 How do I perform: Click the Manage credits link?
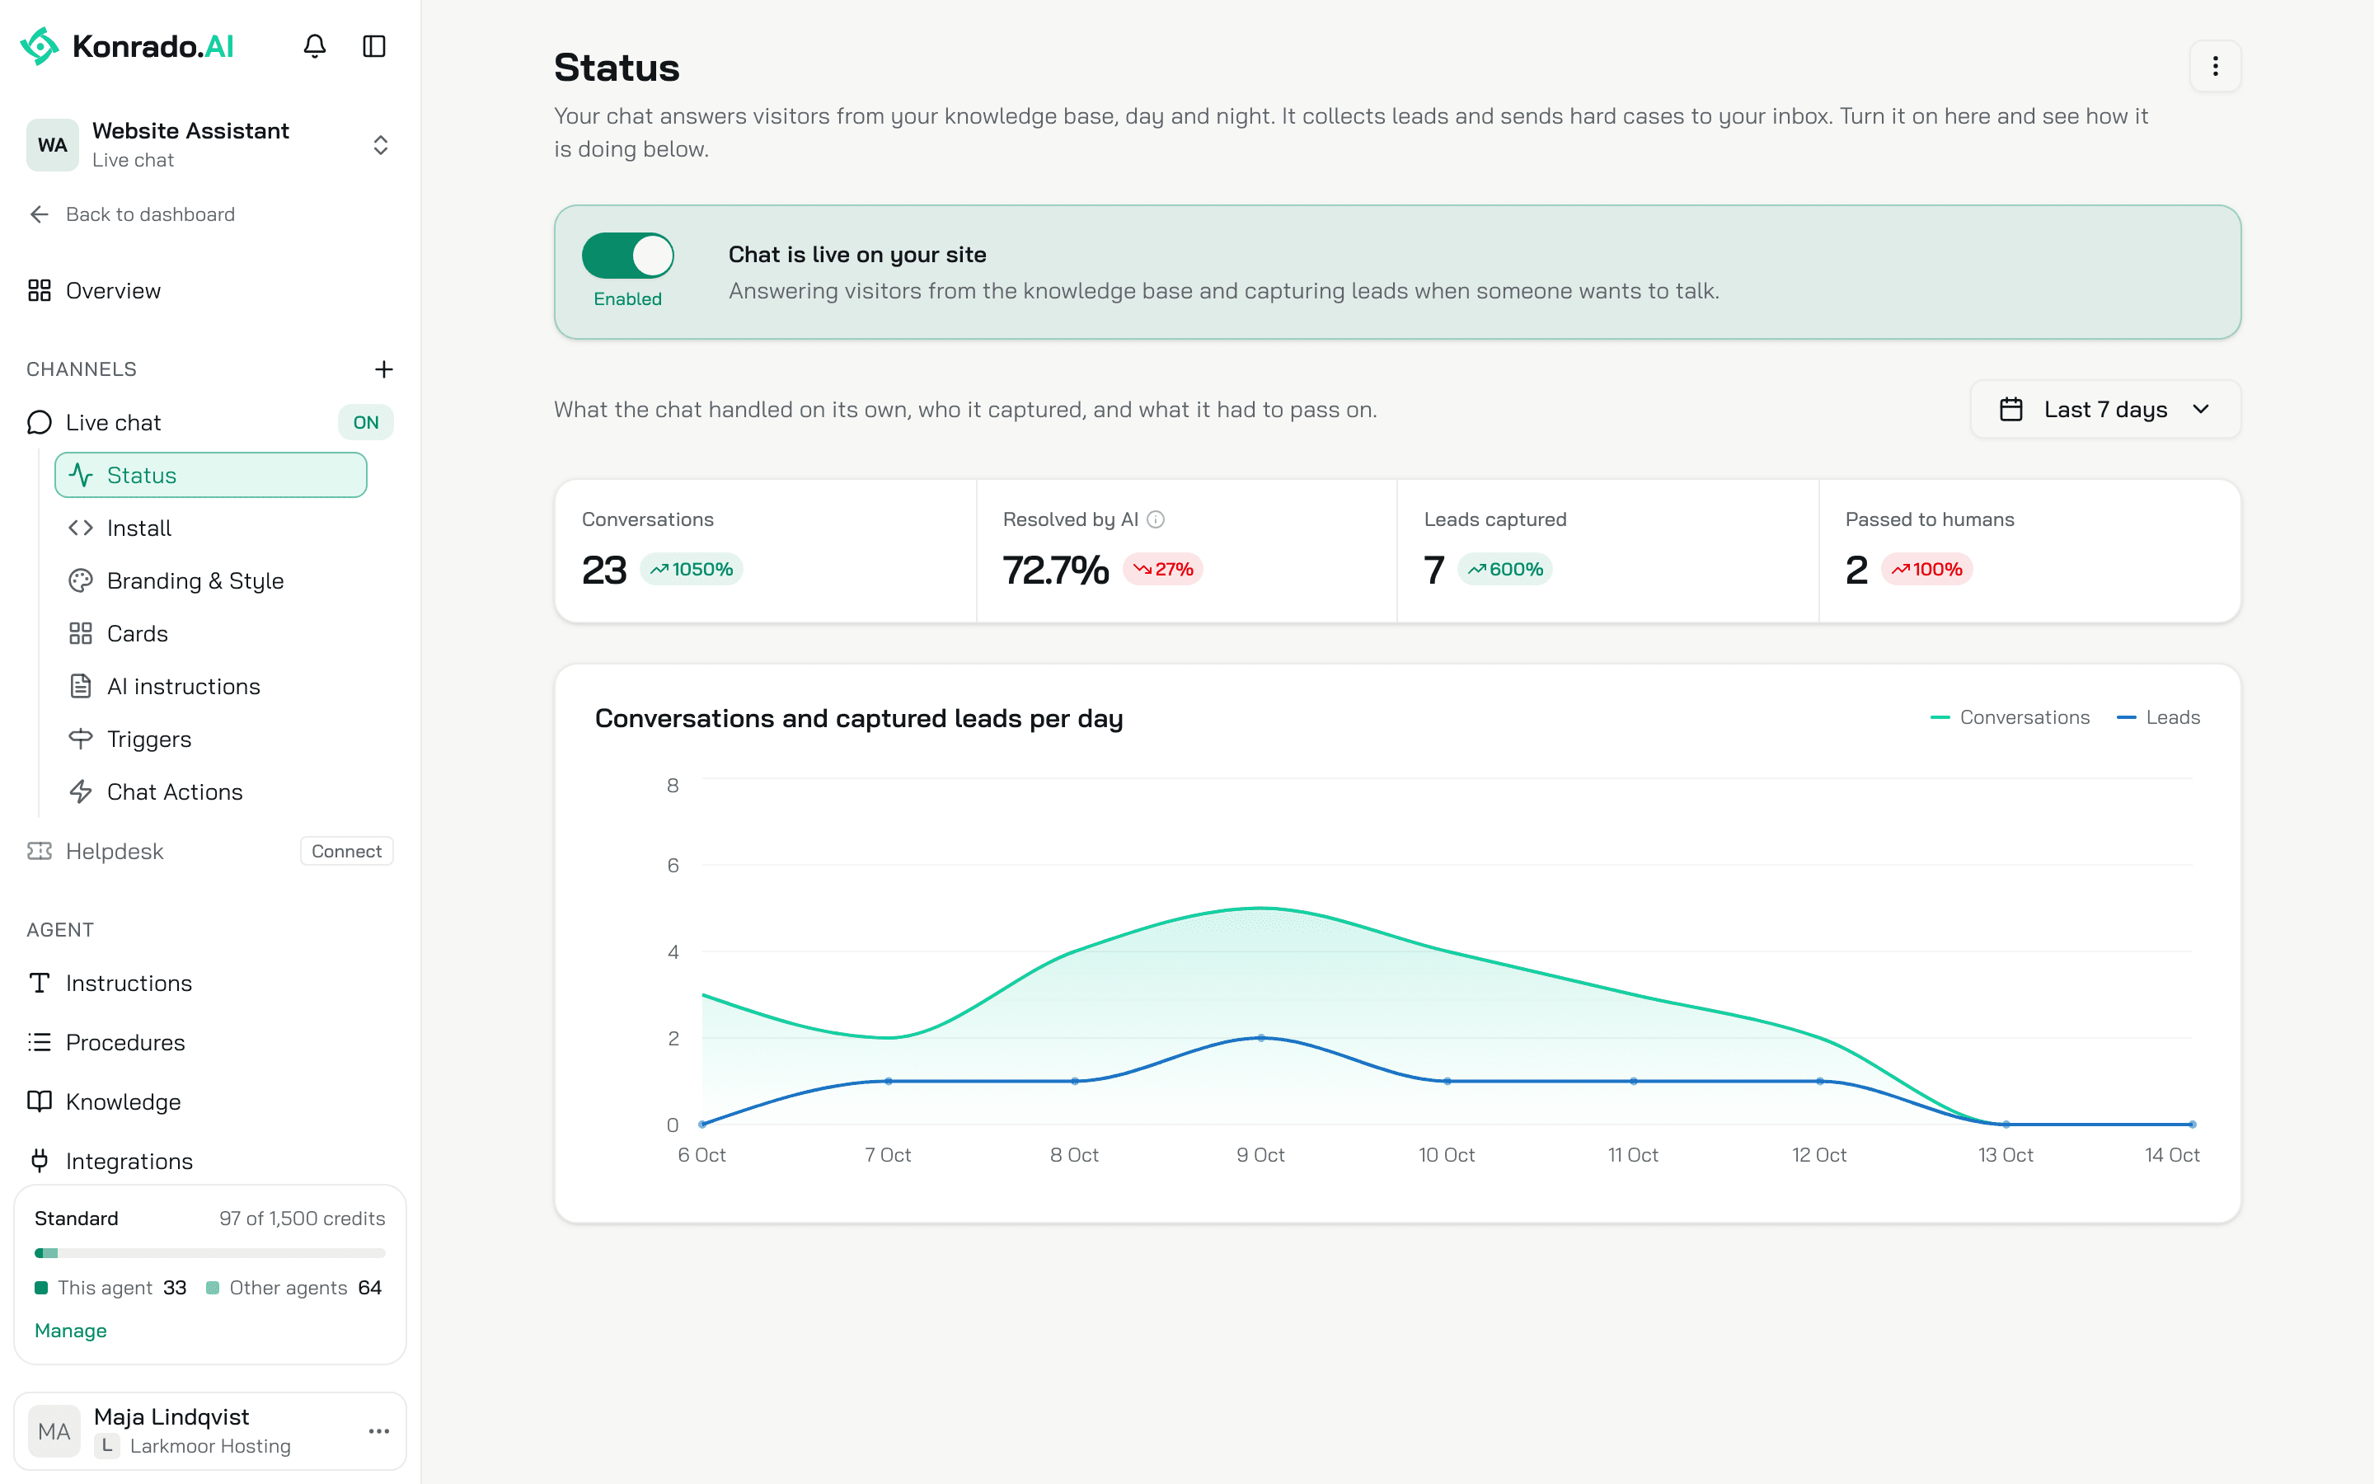tap(71, 1330)
